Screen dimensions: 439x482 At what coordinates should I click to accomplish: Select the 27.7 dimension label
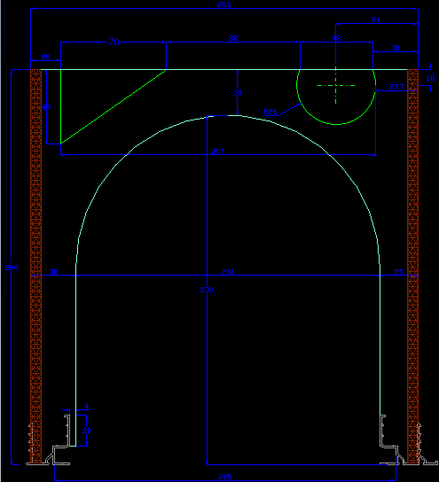[x=396, y=87]
